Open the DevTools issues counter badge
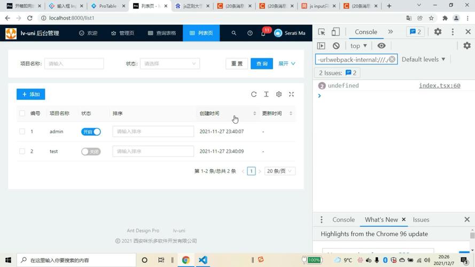475x267 pixels. (415, 32)
